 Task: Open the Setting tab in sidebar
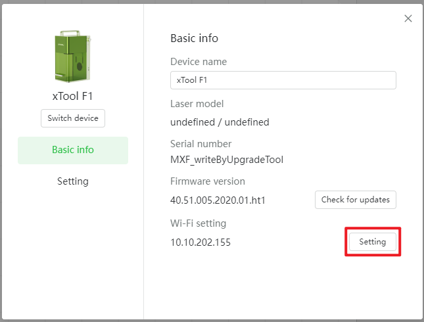tap(73, 181)
